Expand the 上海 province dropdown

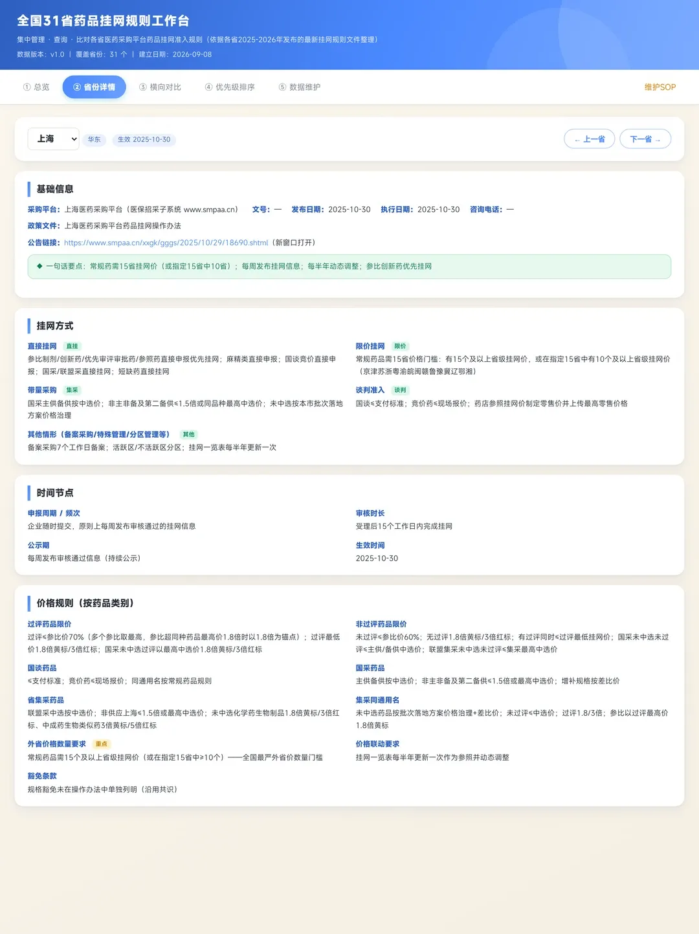(53, 139)
